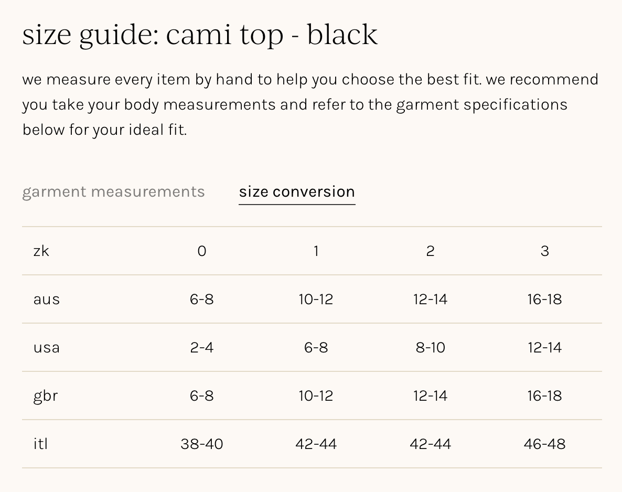Click the 10-12 cell in gbr row

316,396
